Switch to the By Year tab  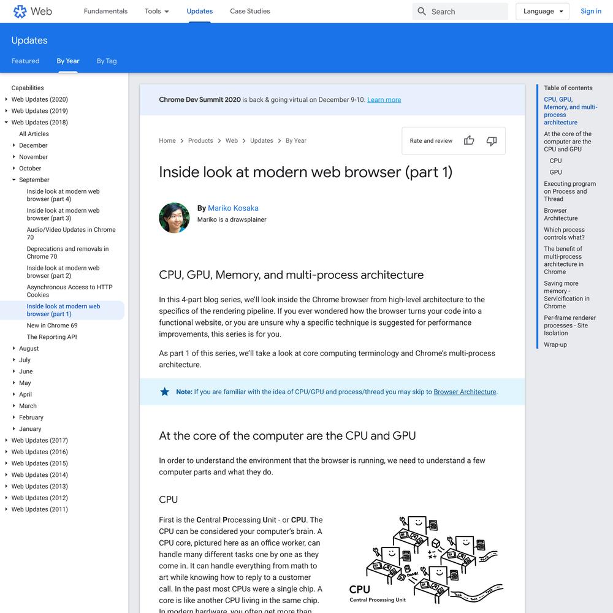[x=68, y=61]
